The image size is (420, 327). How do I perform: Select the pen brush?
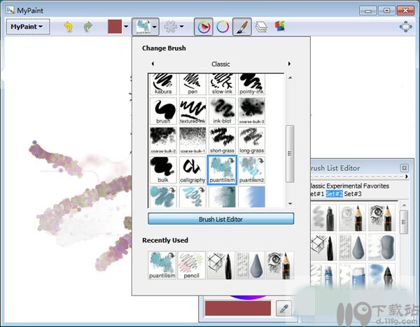pos(192,84)
